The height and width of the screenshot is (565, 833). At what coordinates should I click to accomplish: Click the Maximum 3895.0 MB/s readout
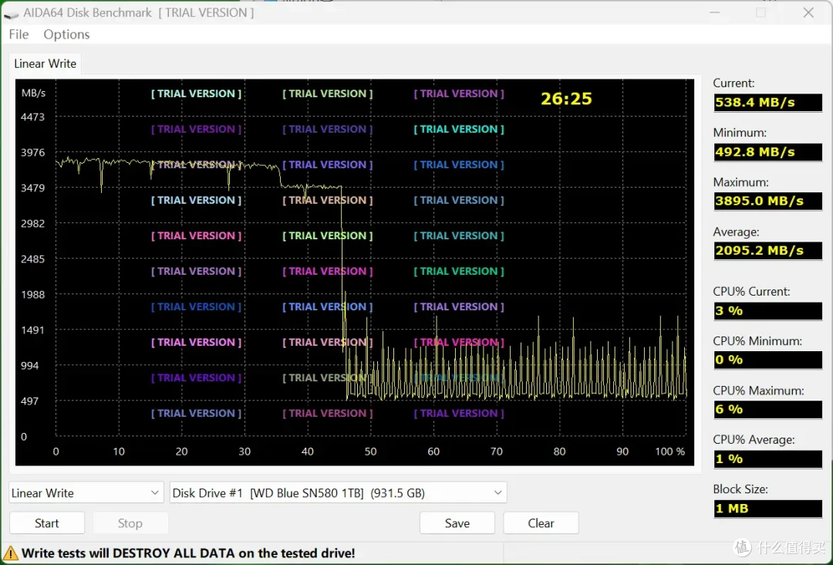pyautogui.click(x=767, y=201)
